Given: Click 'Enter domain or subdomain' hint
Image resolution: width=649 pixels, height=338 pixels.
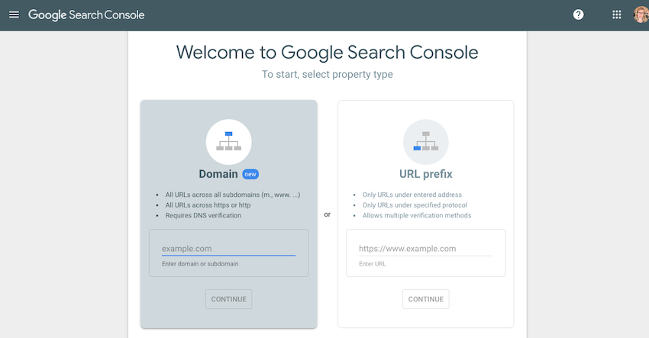Looking at the screenshot, I should [200, 264].
